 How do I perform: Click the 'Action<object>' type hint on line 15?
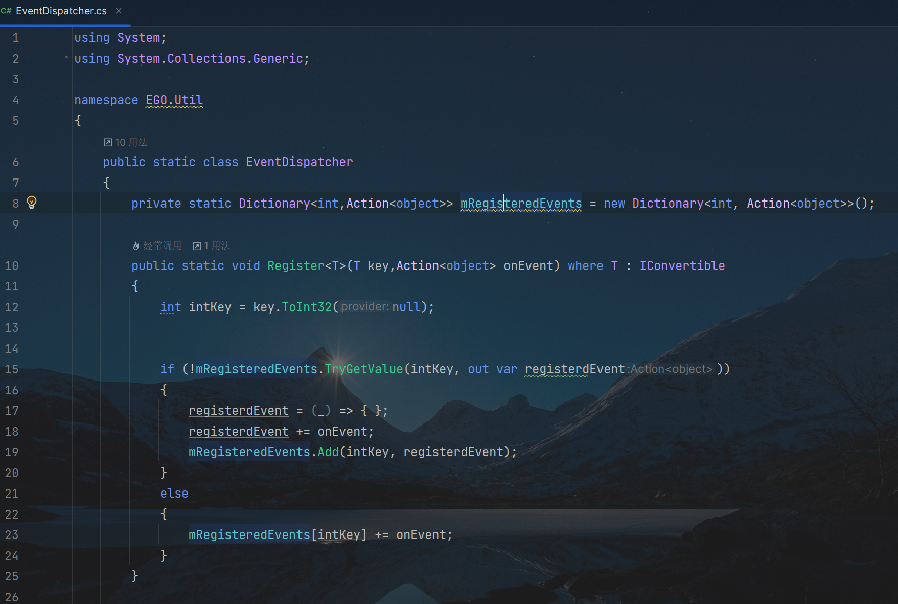click(x=671, y=369)
